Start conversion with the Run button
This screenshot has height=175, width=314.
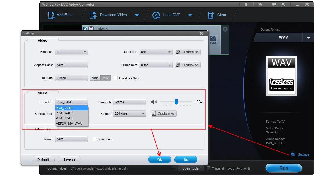click(x=284, y=168)
